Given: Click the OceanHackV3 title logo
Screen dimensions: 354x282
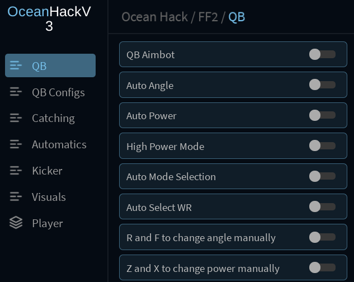Looking at the screenshot, I should tap(49, 18).
